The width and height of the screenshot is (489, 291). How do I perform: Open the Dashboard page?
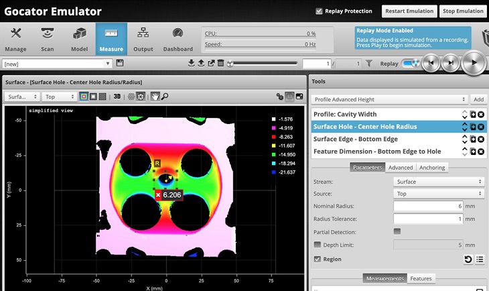point(178,39)
